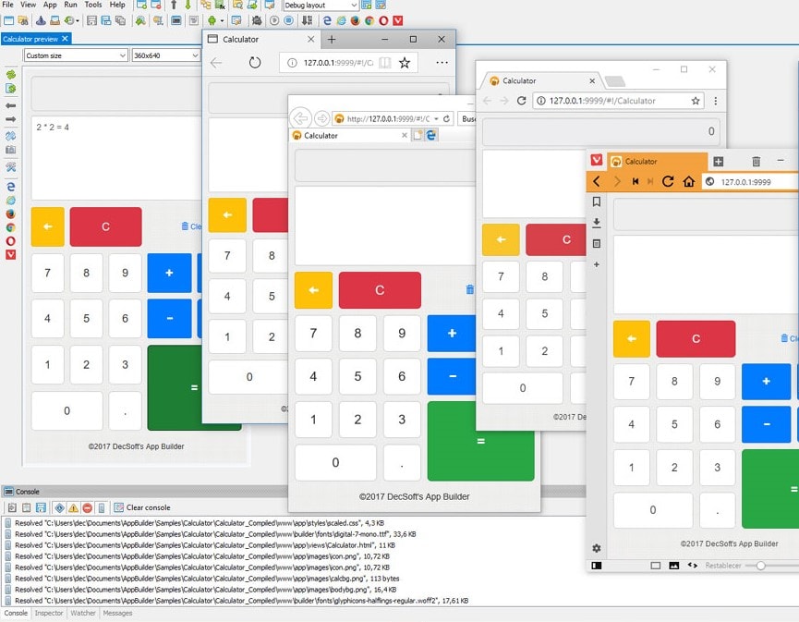Click the bug debug icon in toolbar

[x=257, y=20]
